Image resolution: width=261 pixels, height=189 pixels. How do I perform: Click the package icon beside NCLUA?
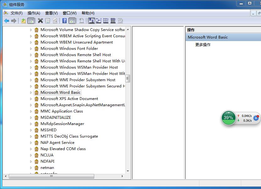click(36, 155)
